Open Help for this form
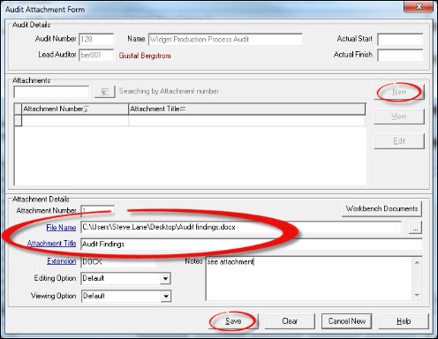Image resolution: width=438 pixels, height=339 pixels. [x=404, y=321]
